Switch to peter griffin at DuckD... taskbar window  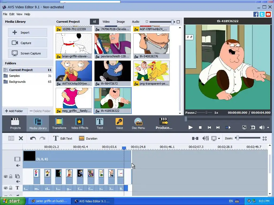tap(50, 201)
